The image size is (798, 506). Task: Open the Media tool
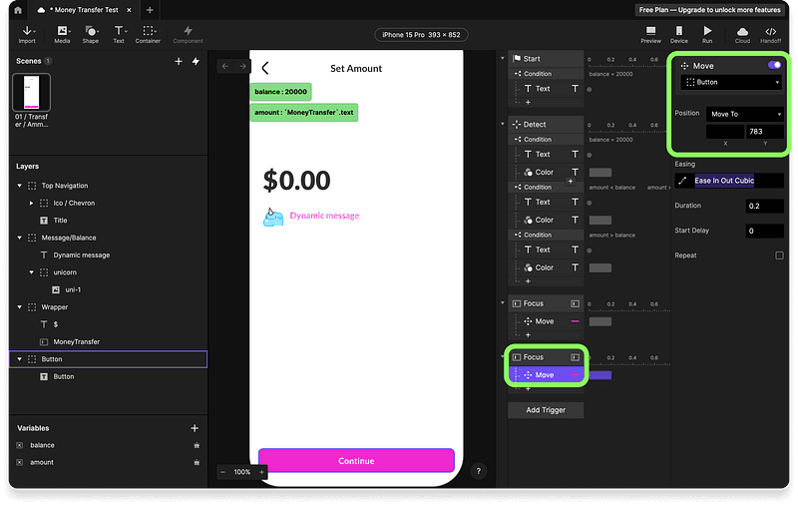pyautogui.click(x=62, y=34)
